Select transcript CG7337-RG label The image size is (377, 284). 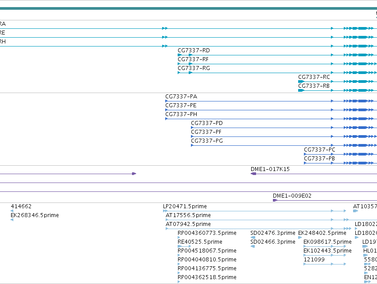point(194,68)
